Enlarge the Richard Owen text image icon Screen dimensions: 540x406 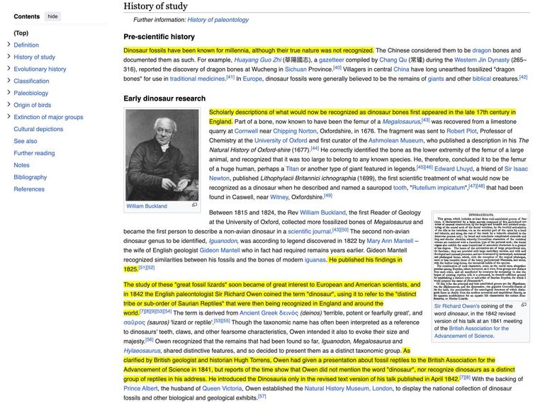[x=524, y=305]
